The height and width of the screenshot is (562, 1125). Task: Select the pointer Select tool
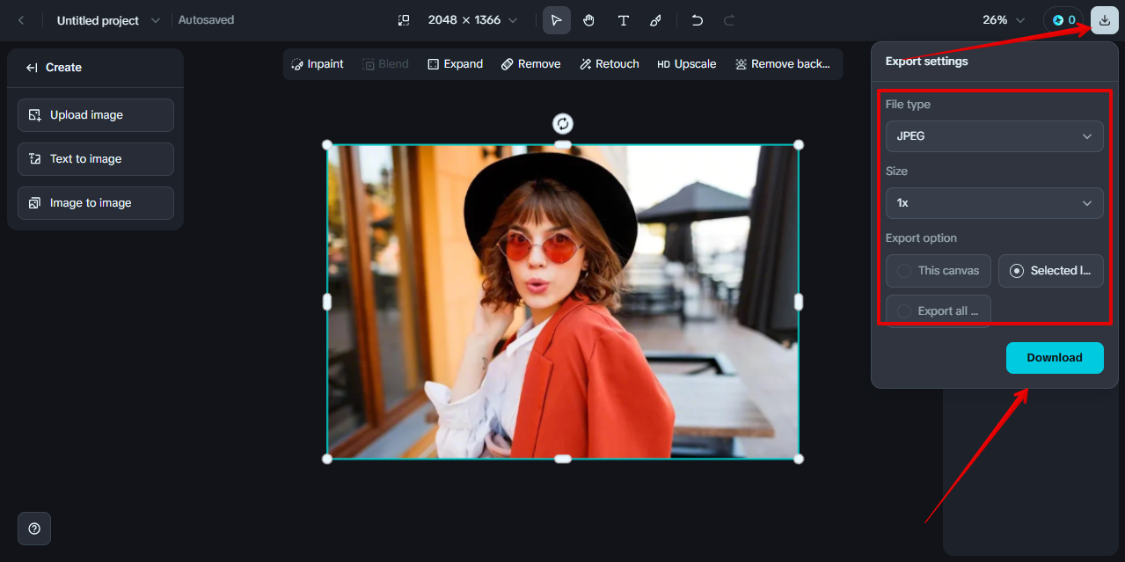point(556,20)
